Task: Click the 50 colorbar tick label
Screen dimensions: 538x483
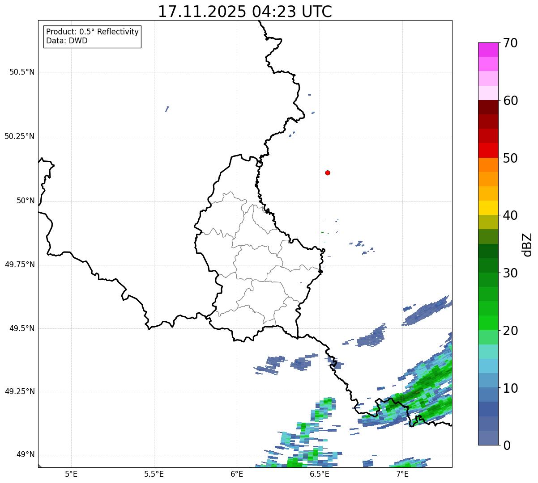Action: 510,158
